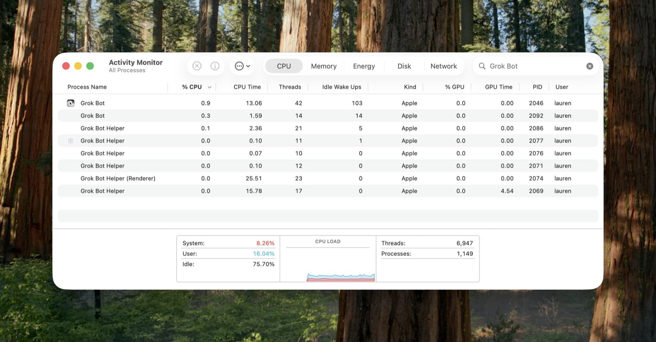Switch to the Memory tab
This screenshot has height=342, width=656.
click(x=323, y=66)
